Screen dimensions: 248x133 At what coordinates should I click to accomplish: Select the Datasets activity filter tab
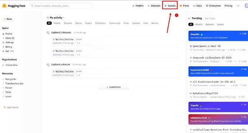click(68, 23)
